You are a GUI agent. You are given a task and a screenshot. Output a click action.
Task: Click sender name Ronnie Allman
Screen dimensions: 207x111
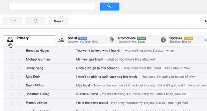click(36, 103)
